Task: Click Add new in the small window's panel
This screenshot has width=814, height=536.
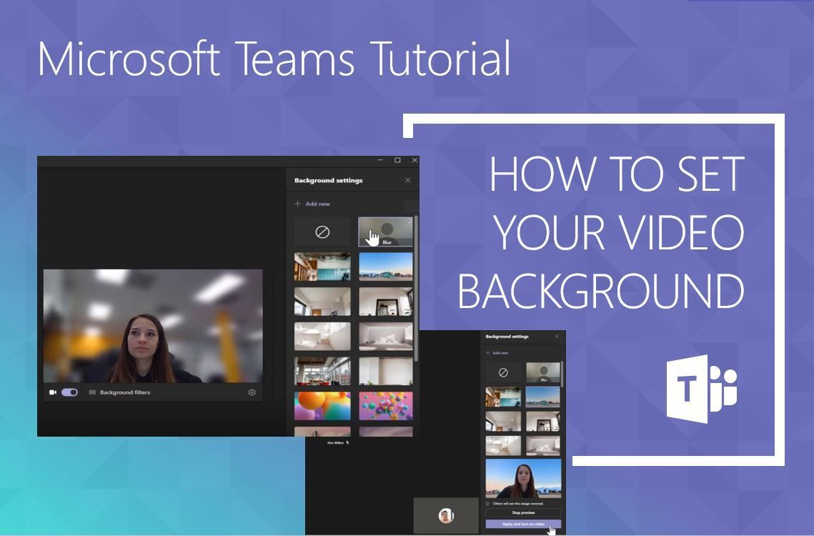Action: (x=497, y=352)
